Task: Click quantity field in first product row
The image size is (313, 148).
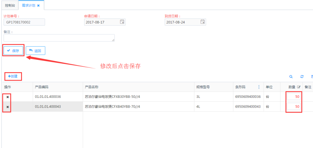Action: [294, 97]
